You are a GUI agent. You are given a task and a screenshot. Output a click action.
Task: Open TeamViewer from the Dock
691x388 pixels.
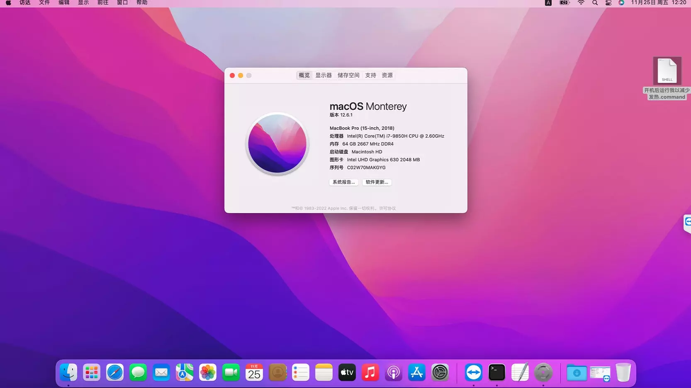(x=473, y=372)
